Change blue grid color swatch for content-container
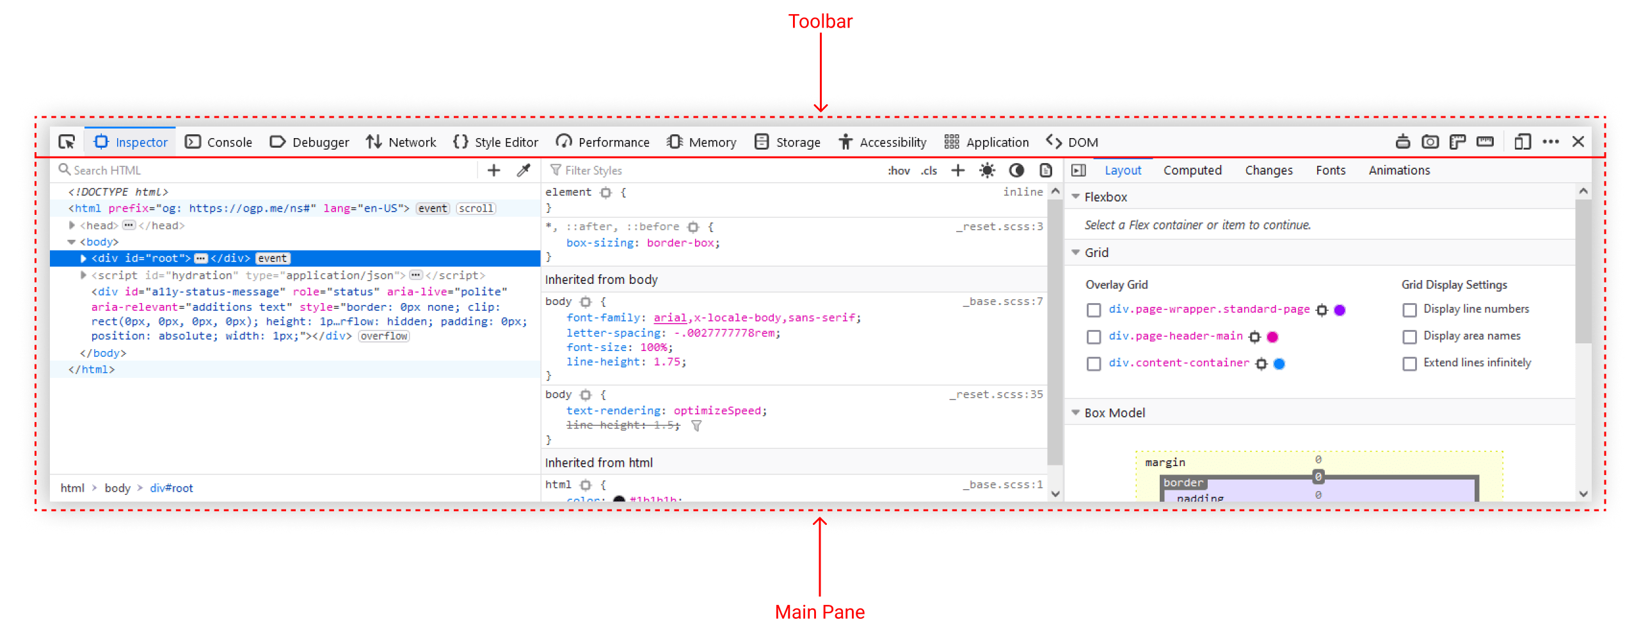 click(x=1279, y=364)
